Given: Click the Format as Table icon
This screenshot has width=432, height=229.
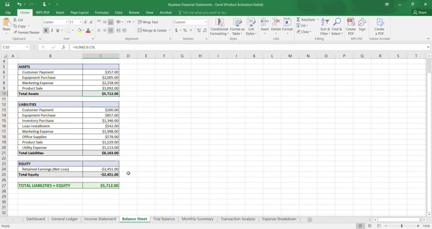Looking at the screenshot, I should click(237, 22).
